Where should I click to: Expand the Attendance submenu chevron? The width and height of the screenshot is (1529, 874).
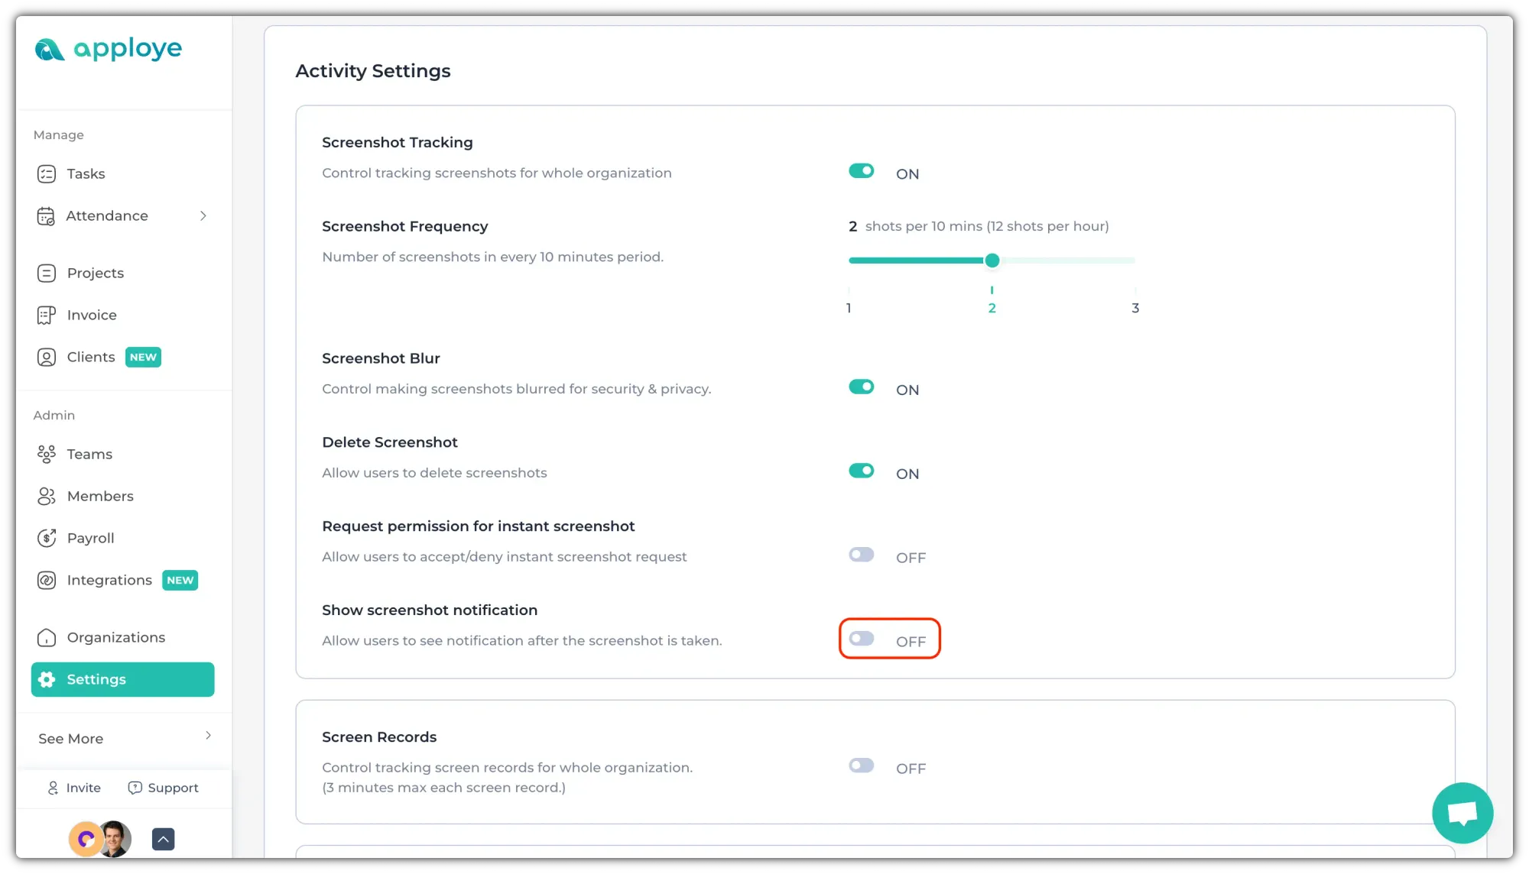203,216
